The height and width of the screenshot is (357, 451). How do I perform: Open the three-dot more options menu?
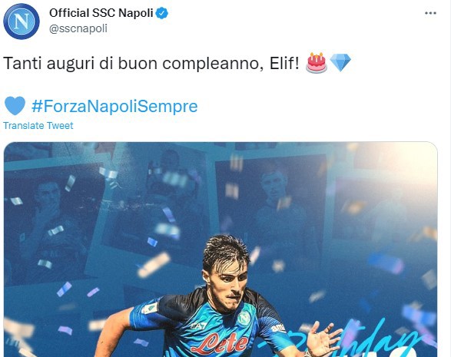tap(430, 13)
